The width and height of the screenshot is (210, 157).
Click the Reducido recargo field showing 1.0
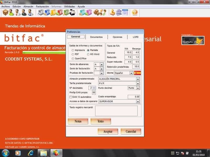click(x=136, y=57)
